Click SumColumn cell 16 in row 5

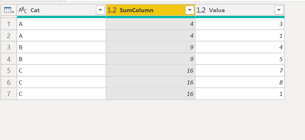(151, 70)
